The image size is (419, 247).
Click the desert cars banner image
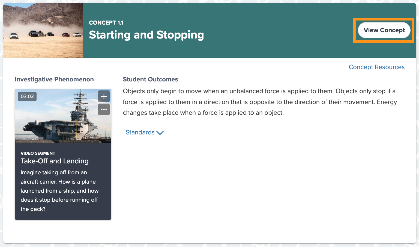point(43,30)
